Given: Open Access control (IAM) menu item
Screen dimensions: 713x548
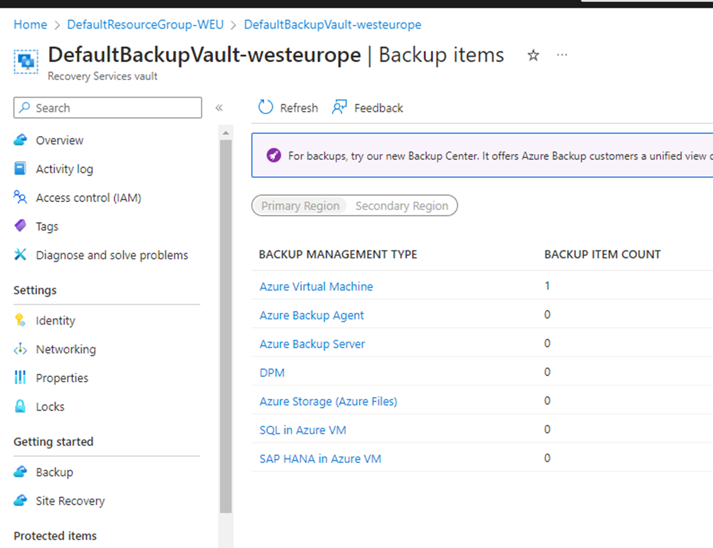Looking at the screenshot, I should 88,197.
